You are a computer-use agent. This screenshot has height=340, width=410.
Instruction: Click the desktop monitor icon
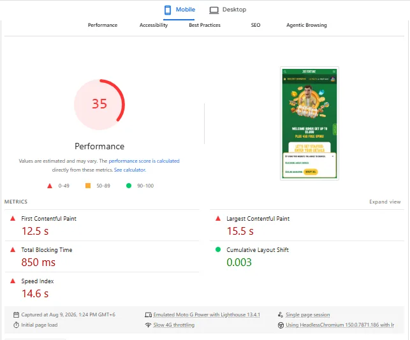point(214,10)
